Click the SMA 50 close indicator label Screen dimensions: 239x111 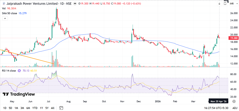pos(10,13)
